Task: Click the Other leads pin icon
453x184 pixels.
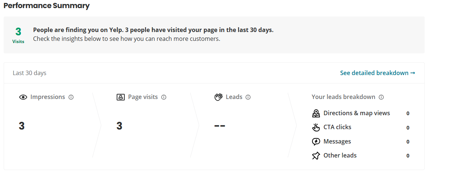Action: click(x=316, y=156)
